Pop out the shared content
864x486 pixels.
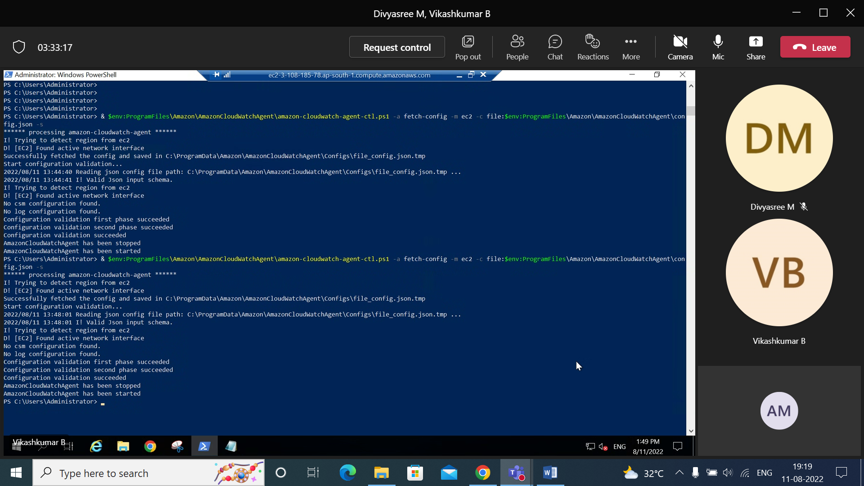pyautogui.click(x=468, y=47)
